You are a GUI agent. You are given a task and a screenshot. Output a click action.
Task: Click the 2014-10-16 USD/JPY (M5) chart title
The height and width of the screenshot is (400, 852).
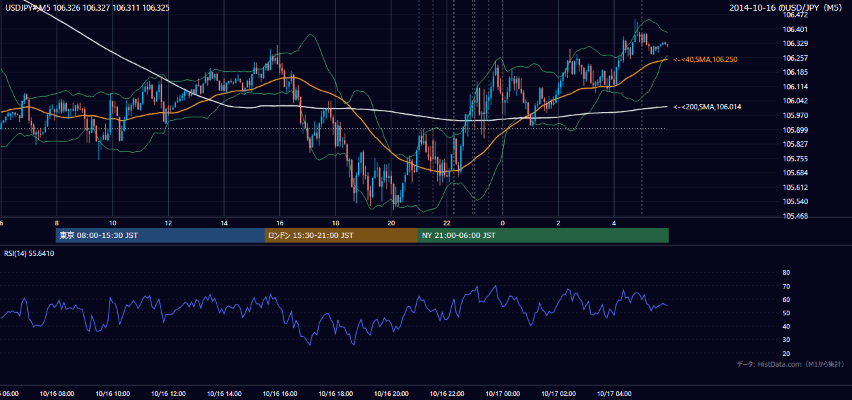[x=786, y=7]
